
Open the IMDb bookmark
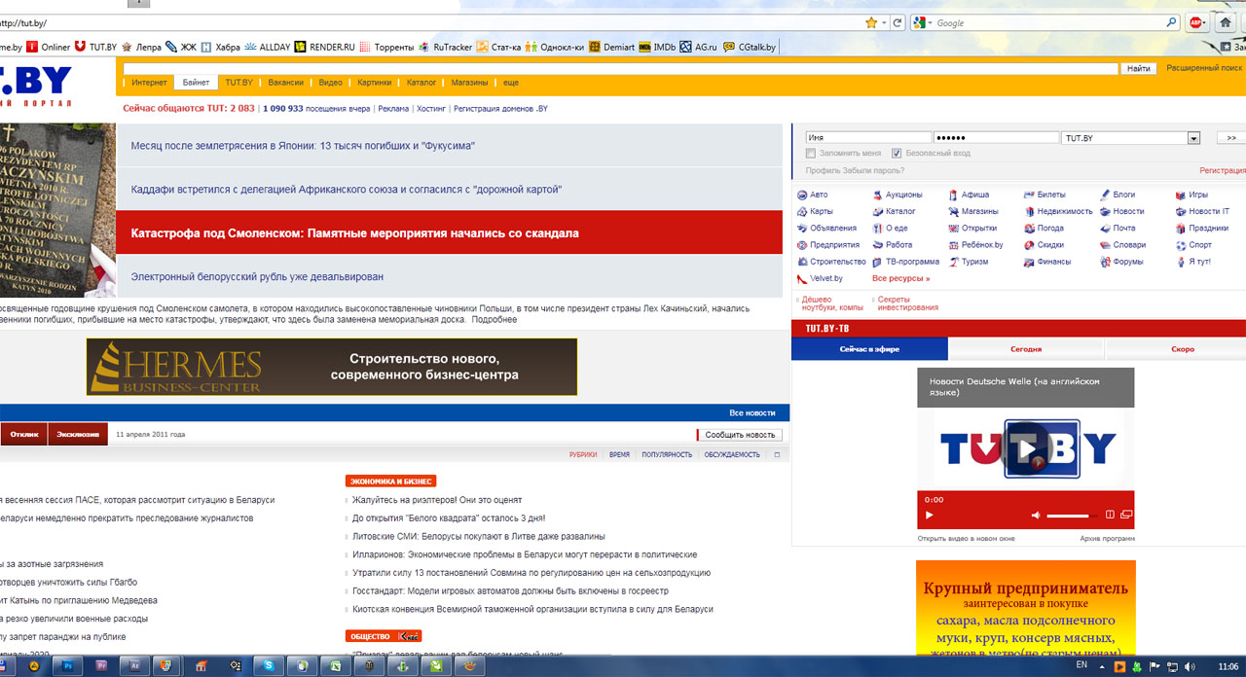(x=657, y=47)
